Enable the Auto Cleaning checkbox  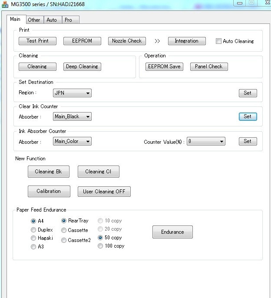218,41
